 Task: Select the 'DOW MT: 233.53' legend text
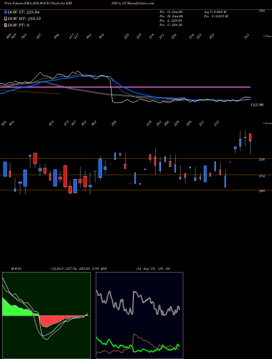click(x=24, y=19)
